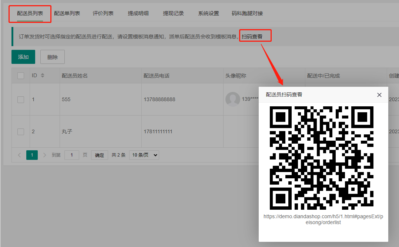Open the 码科跑腿对接 tab
Image resolution: width=399 pixels, height=247 pixels.
[247, 13]
